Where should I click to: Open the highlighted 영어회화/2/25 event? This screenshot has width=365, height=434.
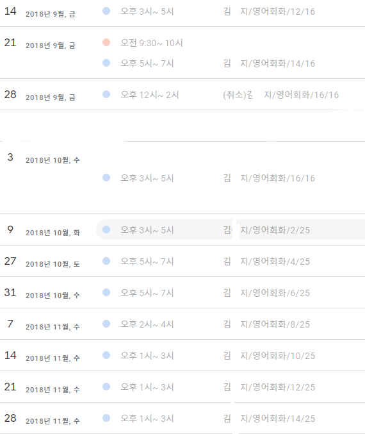pyautogui.click(x=231, y=230)
